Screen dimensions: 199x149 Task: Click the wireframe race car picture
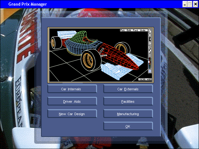point(100,55)
